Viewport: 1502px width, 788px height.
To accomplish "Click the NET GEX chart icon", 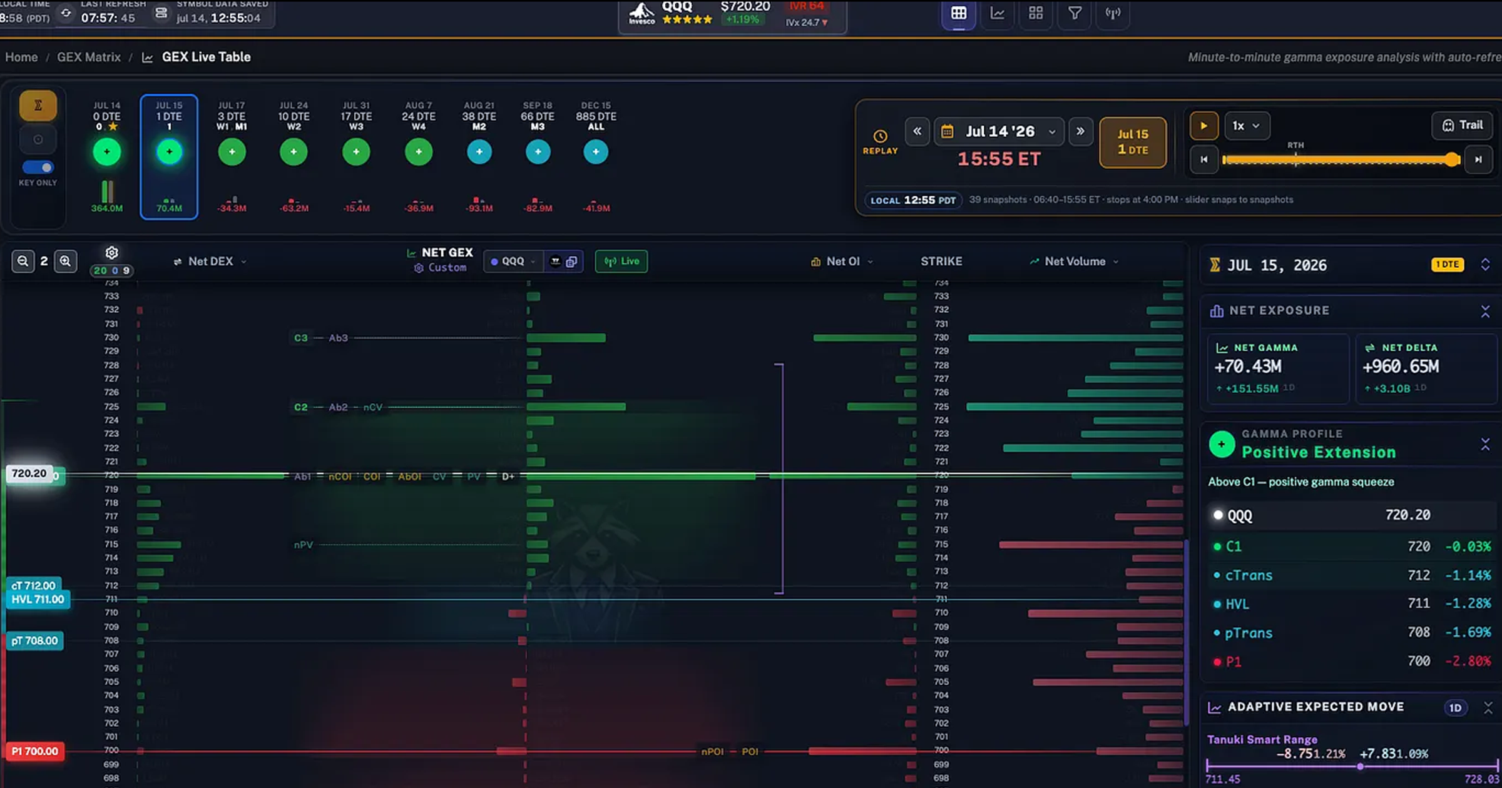I will coord(411,253).
